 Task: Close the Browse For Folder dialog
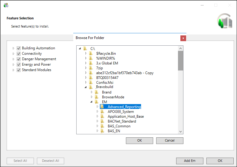point(183,38)
